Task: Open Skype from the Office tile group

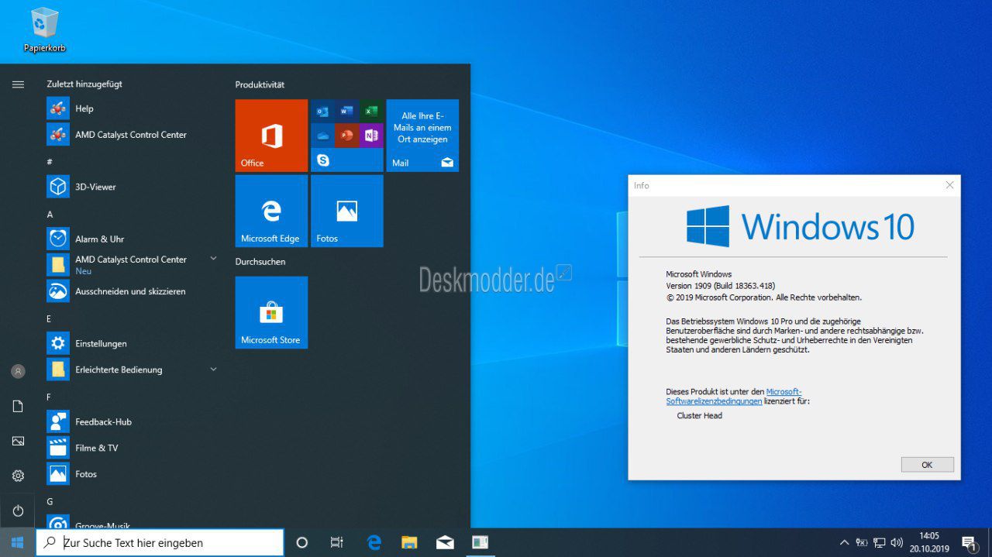Action: [322, 160]
